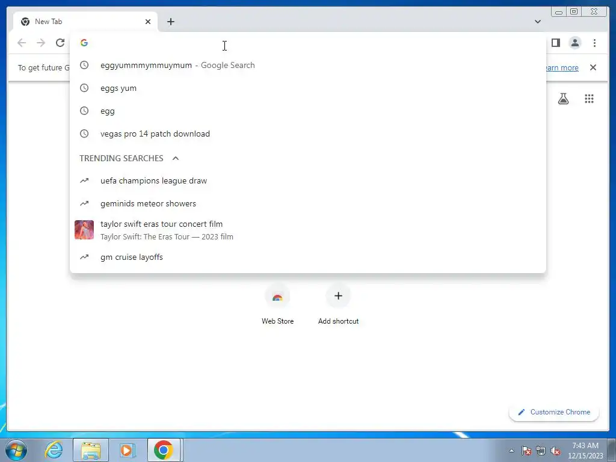Click the browser forward arrow

tap(41, 43)
